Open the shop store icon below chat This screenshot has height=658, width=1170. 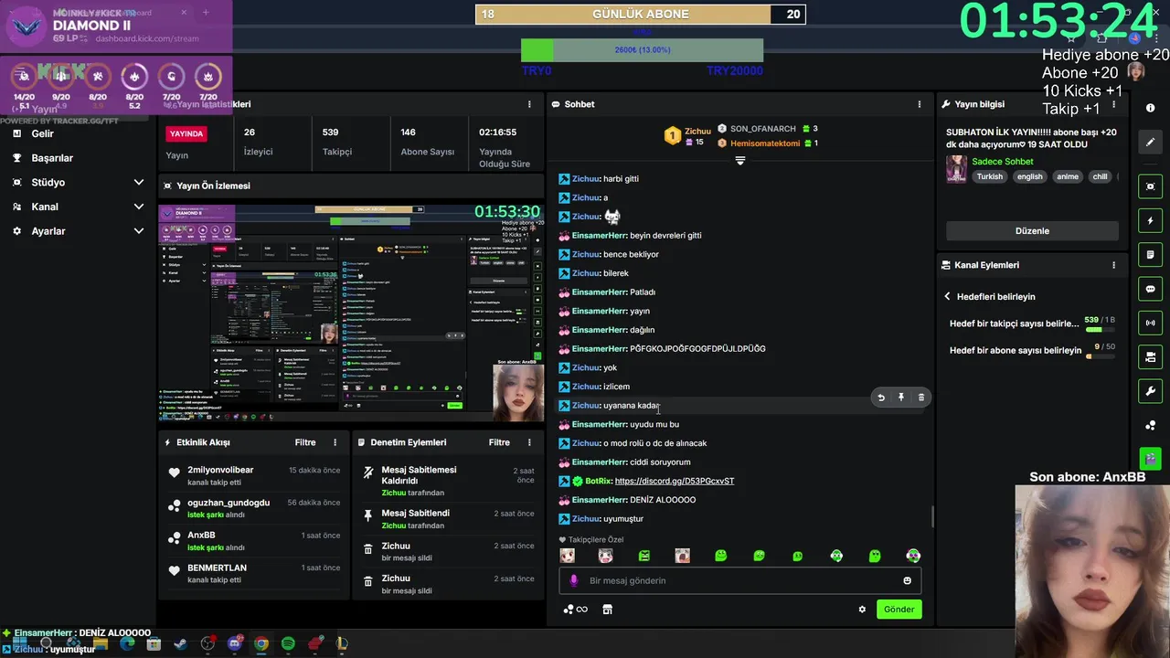tap(607, 610)
